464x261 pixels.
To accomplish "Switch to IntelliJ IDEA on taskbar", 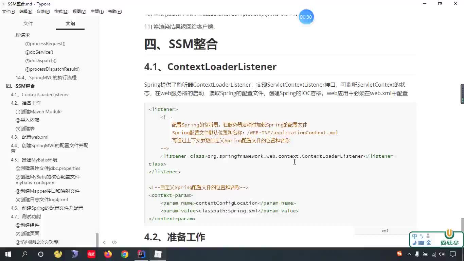I will pos(141,254).
